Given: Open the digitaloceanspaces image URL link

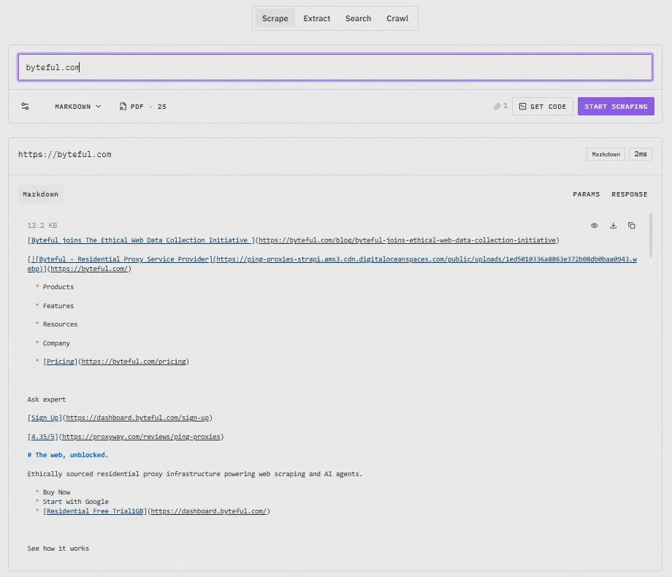Looking at the screenshot, I should click(427, 259).
